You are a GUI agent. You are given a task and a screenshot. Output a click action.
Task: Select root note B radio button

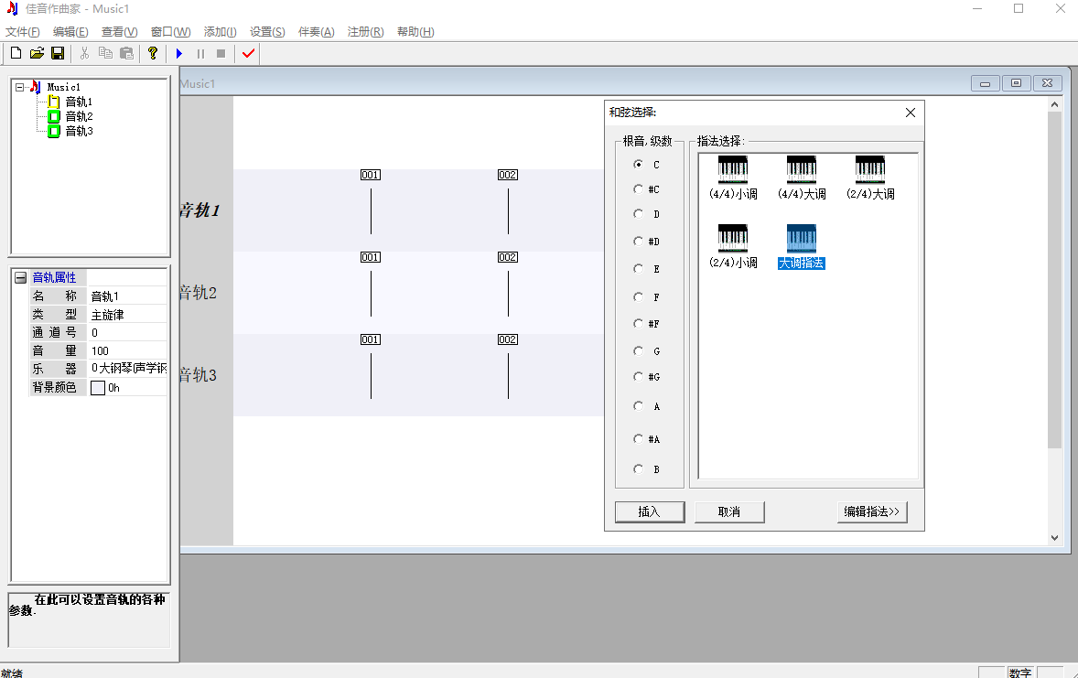point(639,469)
